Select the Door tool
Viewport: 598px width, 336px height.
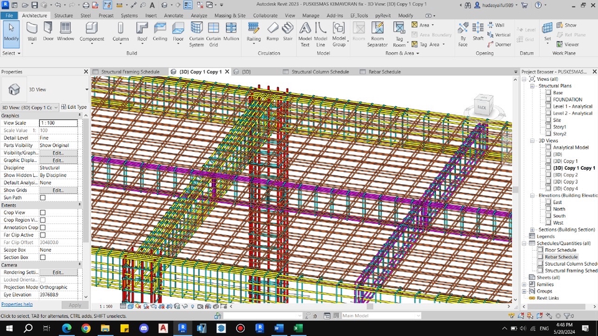tap(48, 32)
